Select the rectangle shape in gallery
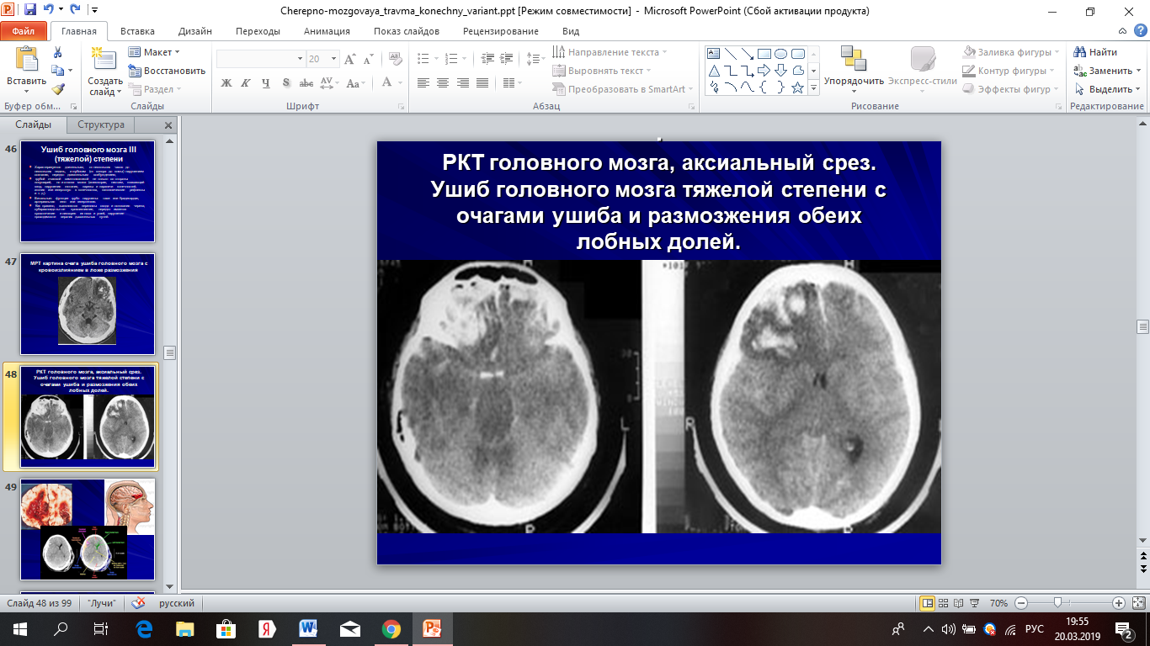This screenshot has height=646, width=1150. coord(764,53)
